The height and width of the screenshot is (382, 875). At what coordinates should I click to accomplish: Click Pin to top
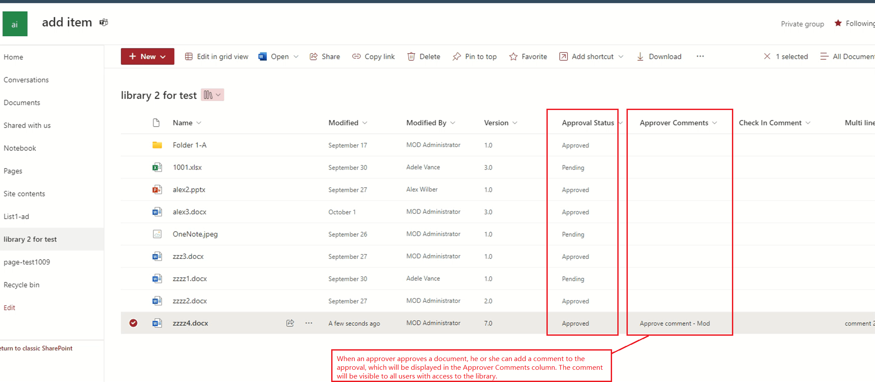click(475, 56)
